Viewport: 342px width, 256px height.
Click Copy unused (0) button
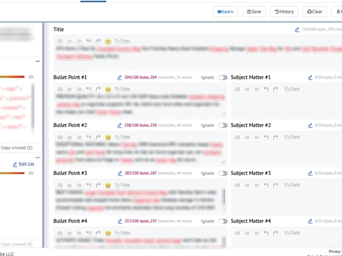16,244
